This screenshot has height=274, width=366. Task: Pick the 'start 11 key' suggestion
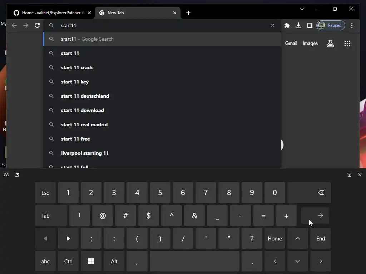[x=162, y=82]
